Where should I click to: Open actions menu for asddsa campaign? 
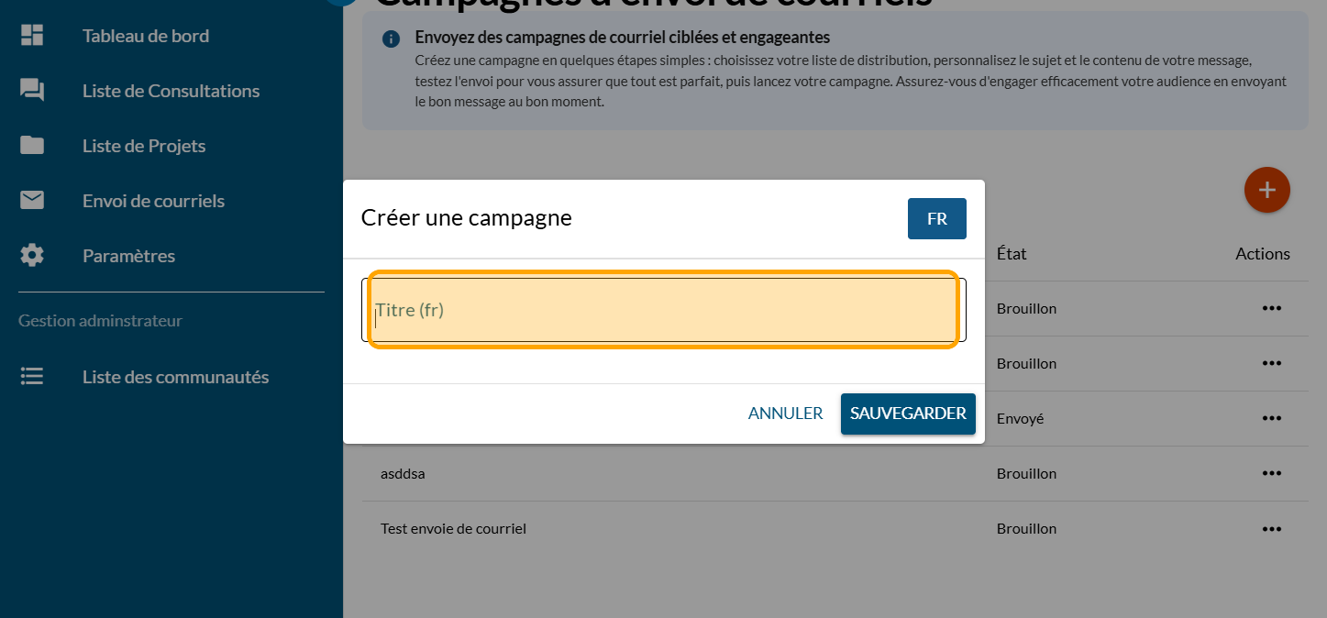tap(1271, 473)
